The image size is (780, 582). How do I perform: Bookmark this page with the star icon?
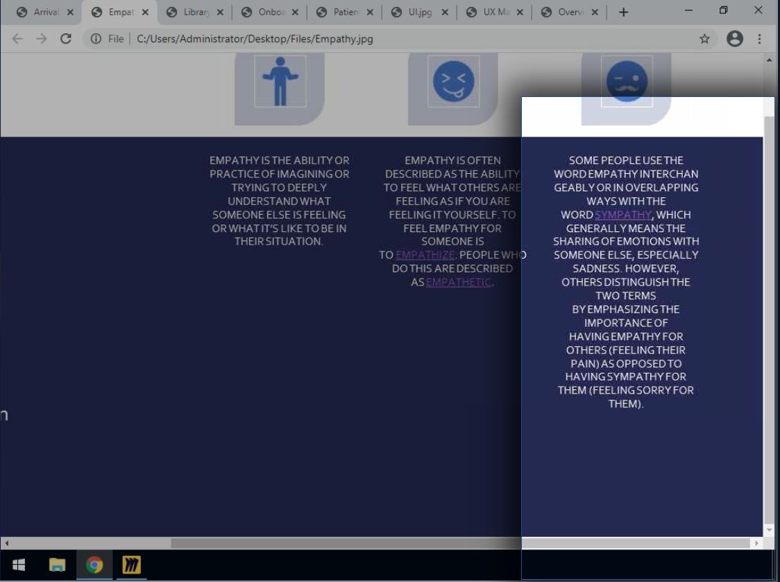point(704,39)
